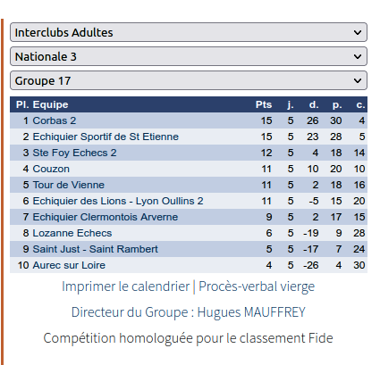
Task: Open the Procès-verbal vierge link
Action: click(x=257, y=286)
